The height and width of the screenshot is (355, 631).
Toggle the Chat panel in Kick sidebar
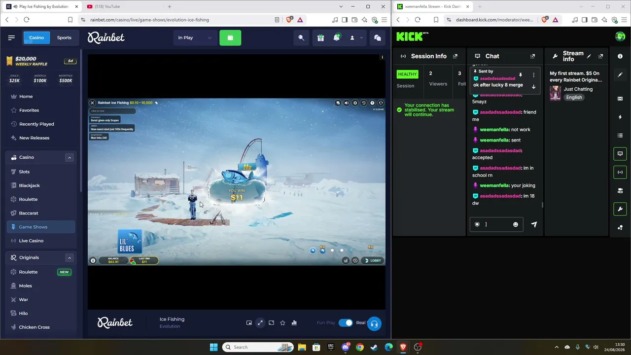coord(620,154)
